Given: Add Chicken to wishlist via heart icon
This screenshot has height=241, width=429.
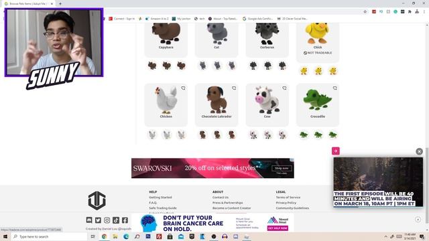Looking at the screenshot, I should 183,88.
